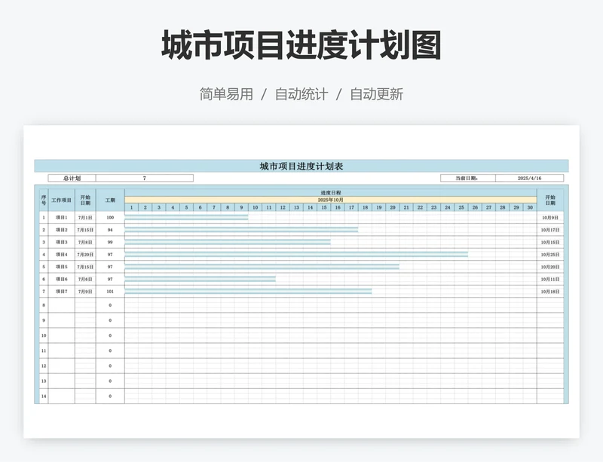Click day column header 25
The width and height of the screenshot is (603, 462).
coord(461,207)
